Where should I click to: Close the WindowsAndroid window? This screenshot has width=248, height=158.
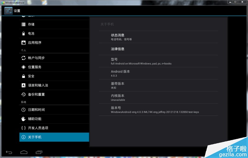point(242,2)
